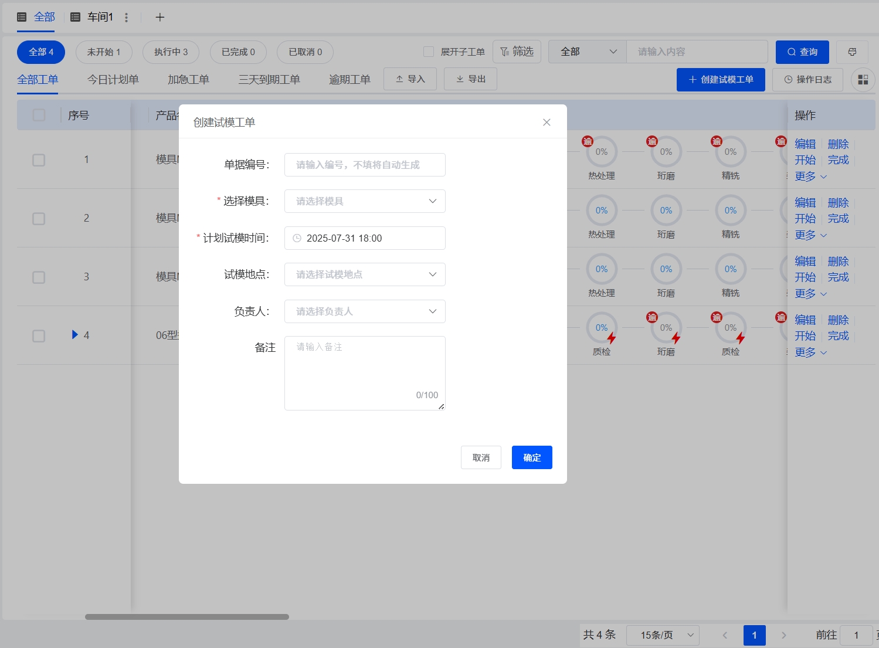Click the 热处理 progress circle in row 1
This screenshot has height=648, width=879.
point(602,152)
